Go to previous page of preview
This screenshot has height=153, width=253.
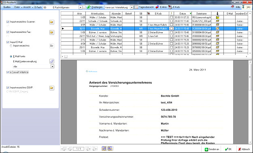tap(70, 149)
